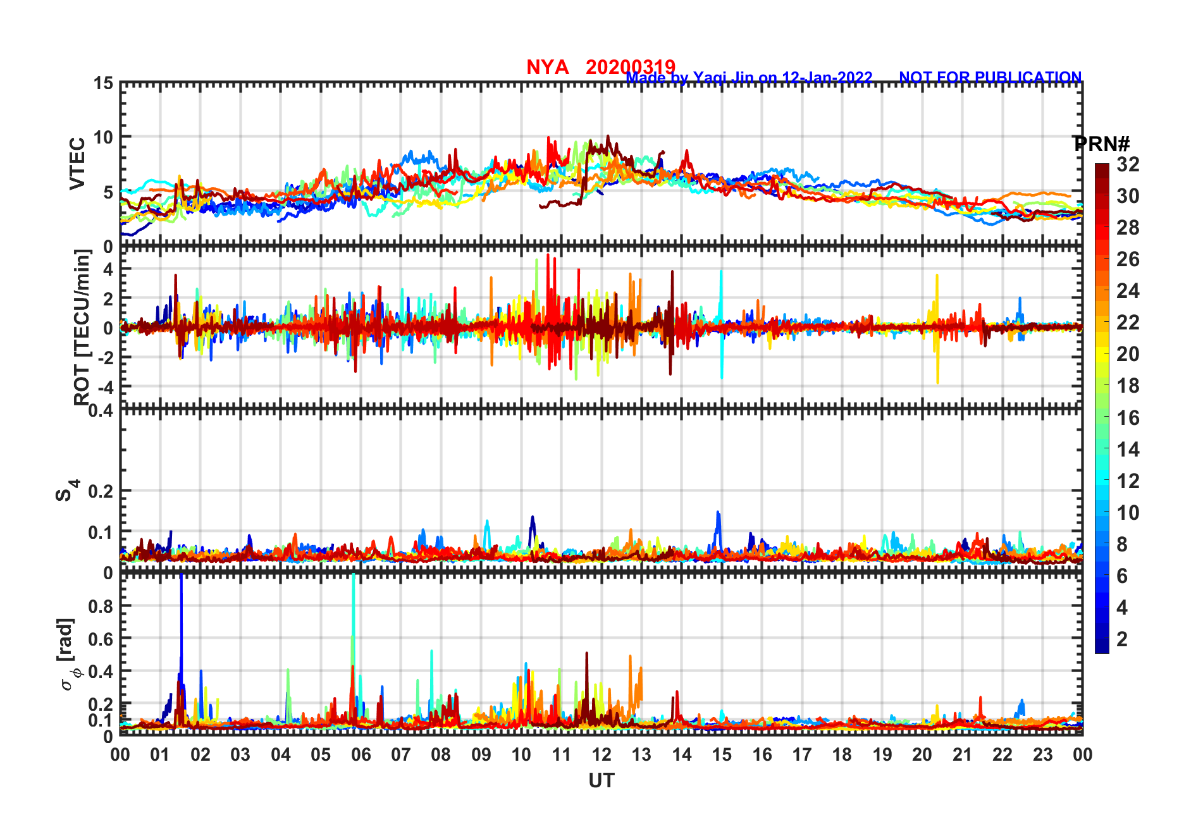
Task: Select the "VTEC" y-axis label
Action: 77,164
